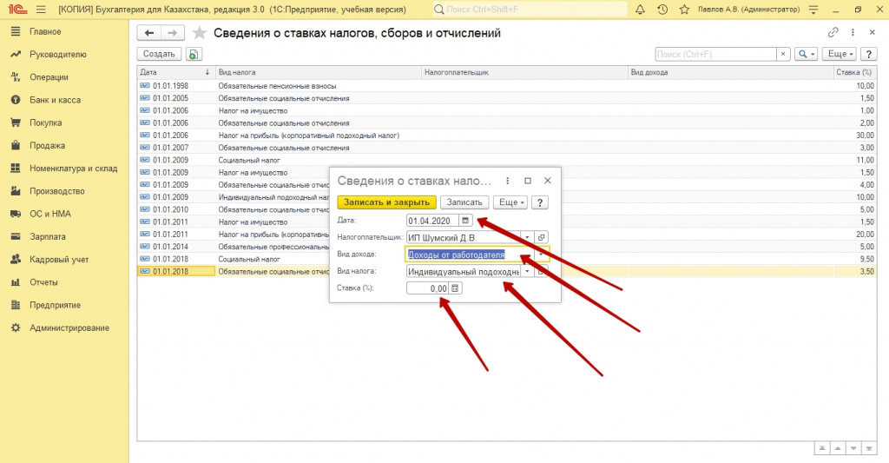The height and width of the screenshot is (463, 889).
Task: Expand Еще menu in dialog
Action: tap(510, 202)
